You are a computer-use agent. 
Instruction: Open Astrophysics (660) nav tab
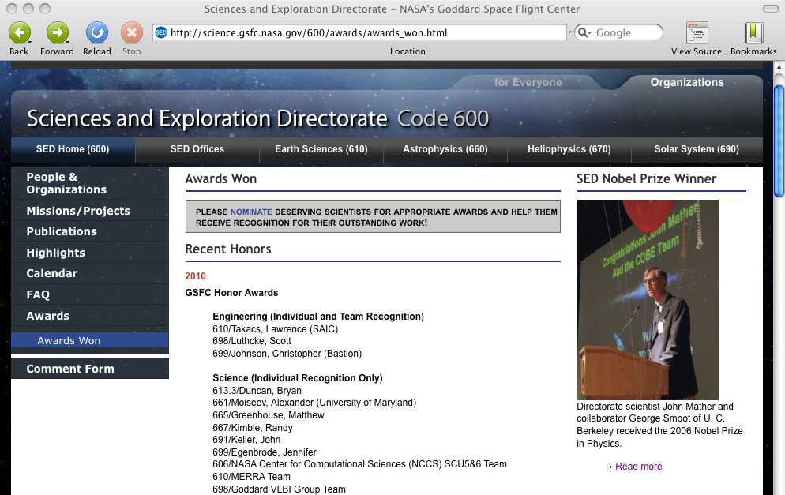click(445, 149)
